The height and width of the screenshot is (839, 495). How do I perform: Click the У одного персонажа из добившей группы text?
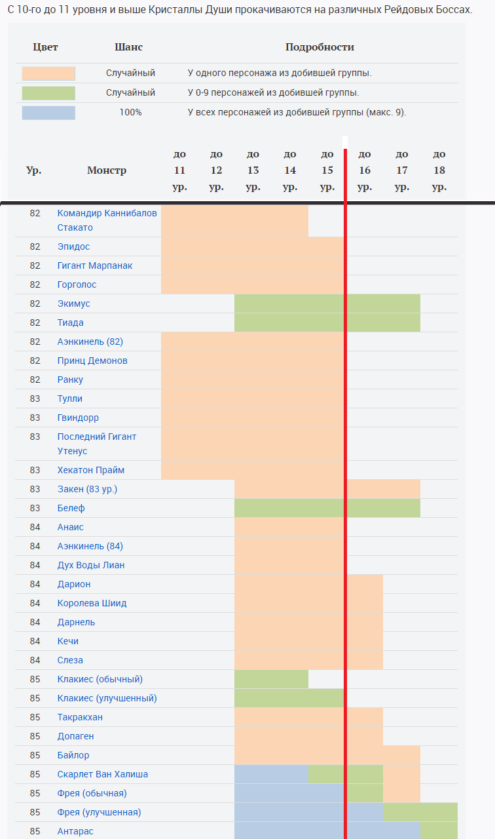point(280,73)
